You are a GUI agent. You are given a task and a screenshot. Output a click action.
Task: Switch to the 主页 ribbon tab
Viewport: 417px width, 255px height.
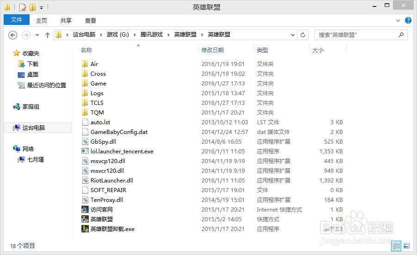[x=42, y=20]
